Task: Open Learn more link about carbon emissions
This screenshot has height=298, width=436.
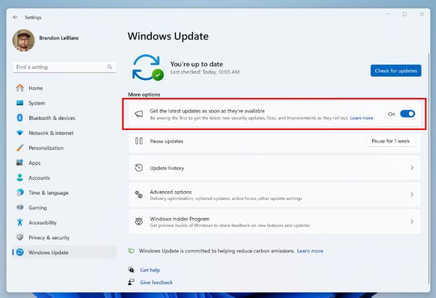Action: [310, 251]
